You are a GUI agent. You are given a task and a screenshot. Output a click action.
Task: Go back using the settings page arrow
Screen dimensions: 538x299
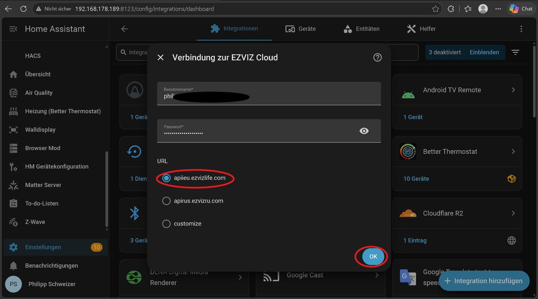[124, 29]
